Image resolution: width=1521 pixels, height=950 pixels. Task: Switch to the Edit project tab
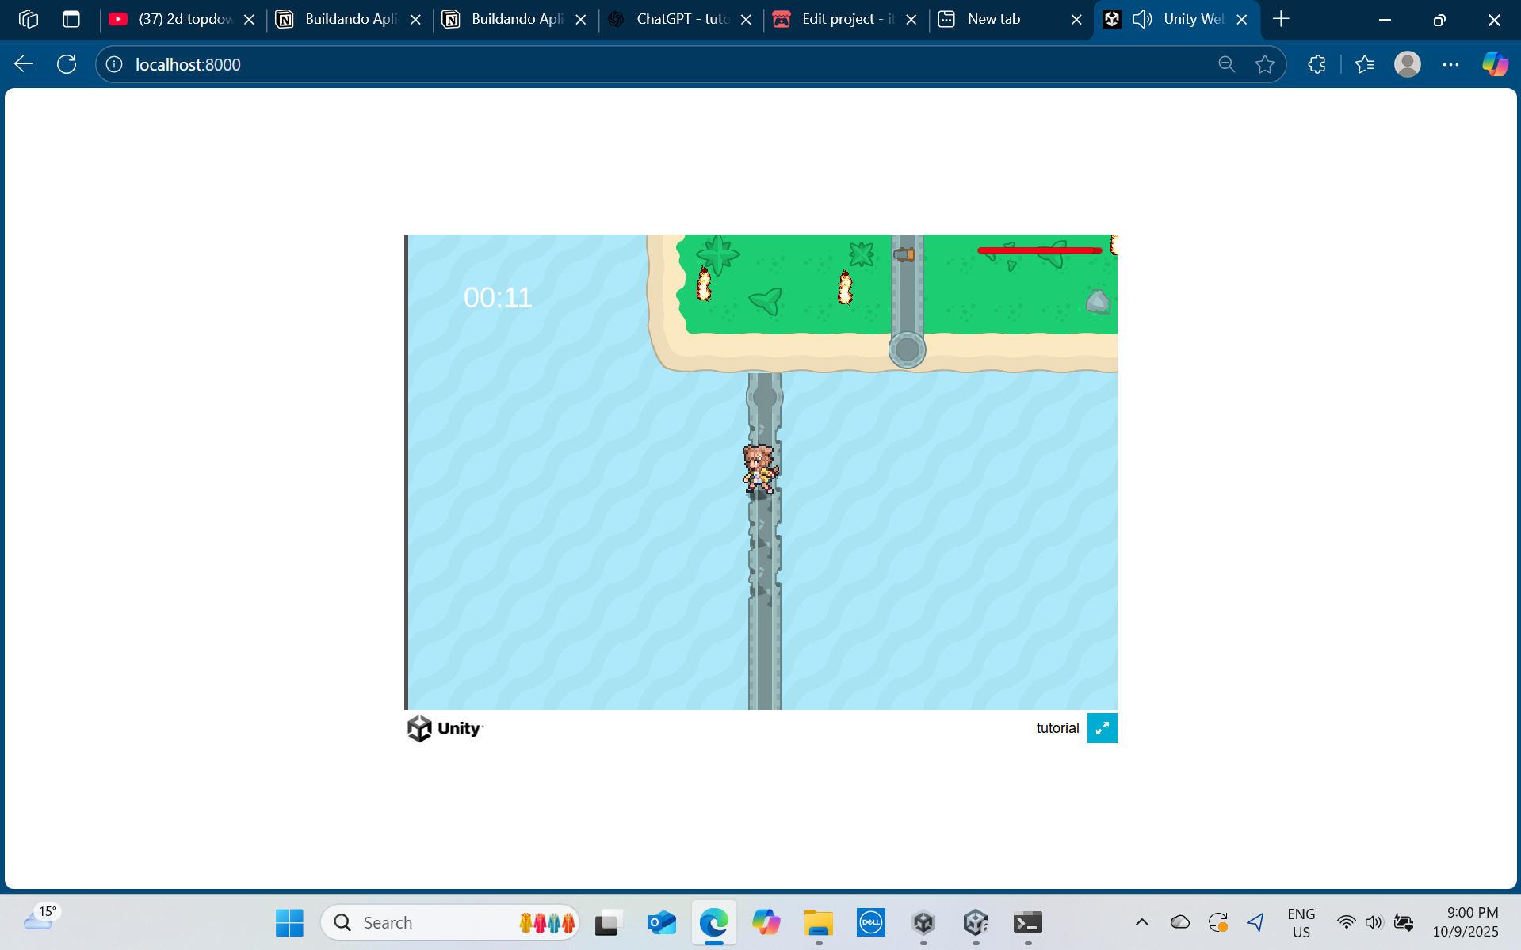click(846, 19)
